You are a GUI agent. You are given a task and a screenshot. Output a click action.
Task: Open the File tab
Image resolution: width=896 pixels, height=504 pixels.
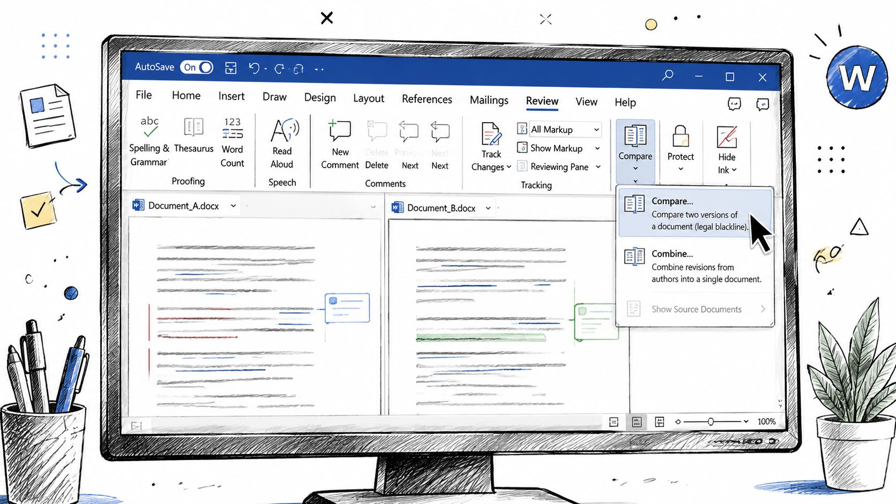coord(144,95)
